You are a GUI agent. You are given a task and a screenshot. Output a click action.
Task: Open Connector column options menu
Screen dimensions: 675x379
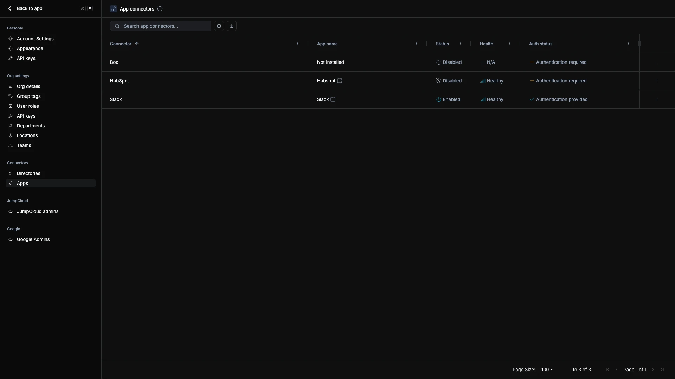click(x=298, y=44)
